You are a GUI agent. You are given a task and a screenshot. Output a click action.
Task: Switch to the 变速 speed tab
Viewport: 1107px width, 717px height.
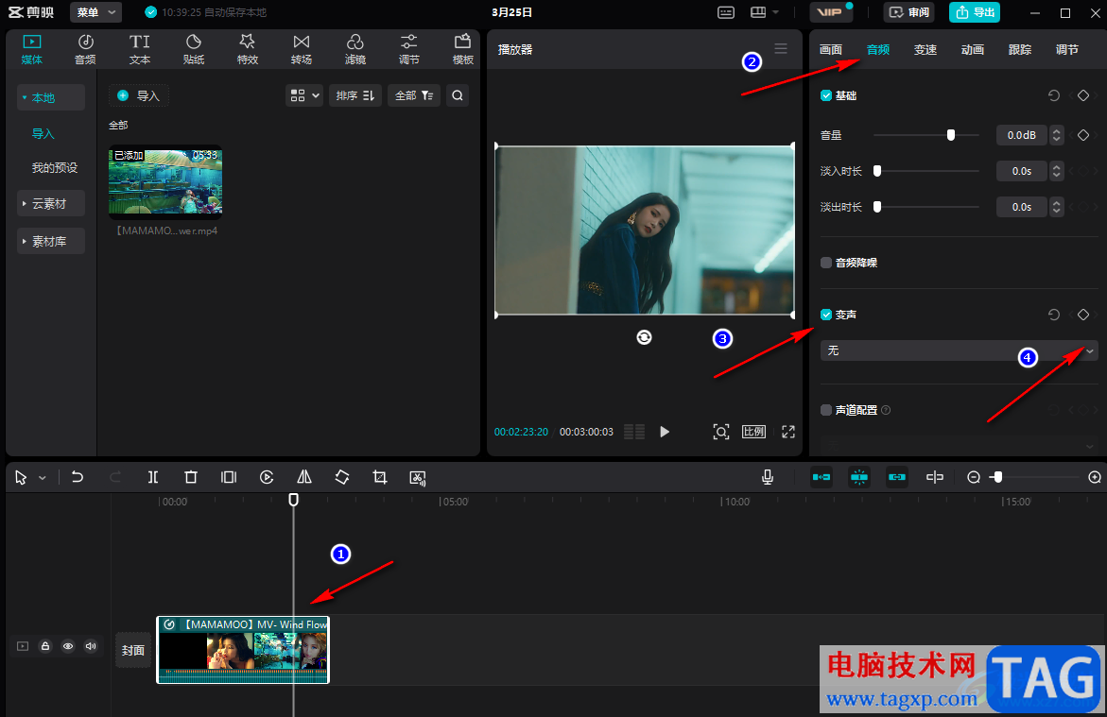(x=925, y=49)
